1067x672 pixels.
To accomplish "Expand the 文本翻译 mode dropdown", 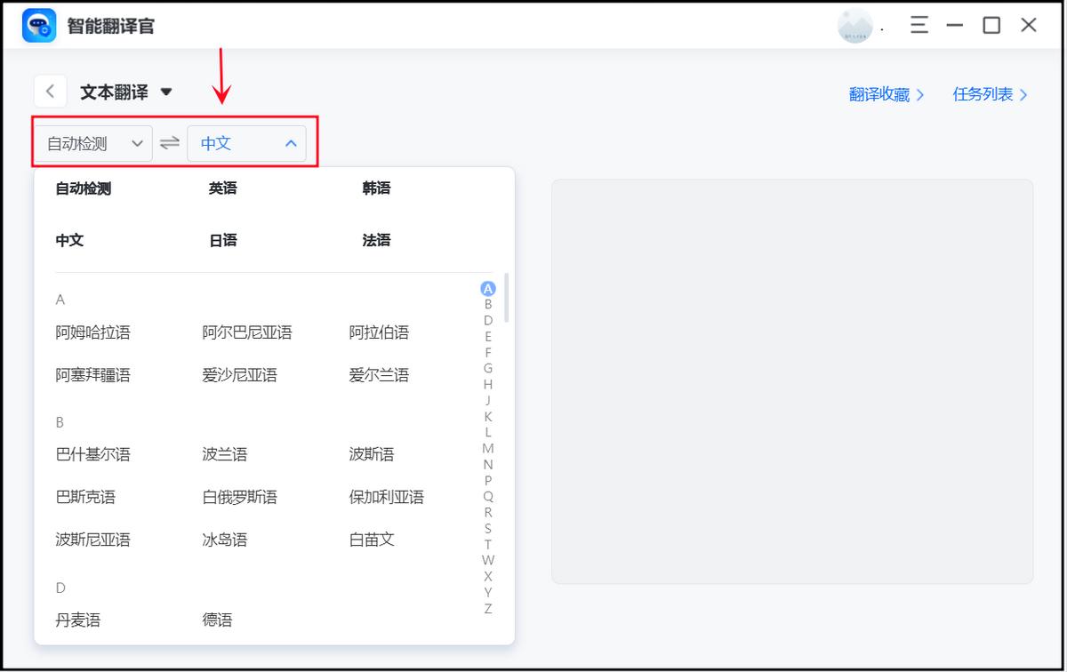I will (167, 91).
